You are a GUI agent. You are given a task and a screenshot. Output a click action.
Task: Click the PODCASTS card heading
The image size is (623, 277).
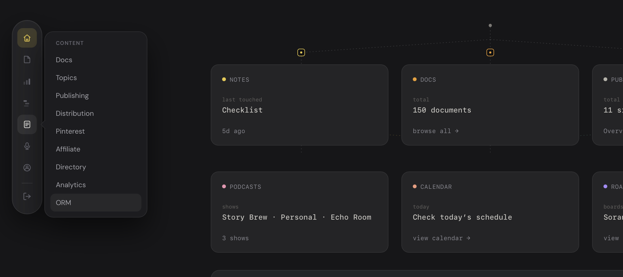245,187
